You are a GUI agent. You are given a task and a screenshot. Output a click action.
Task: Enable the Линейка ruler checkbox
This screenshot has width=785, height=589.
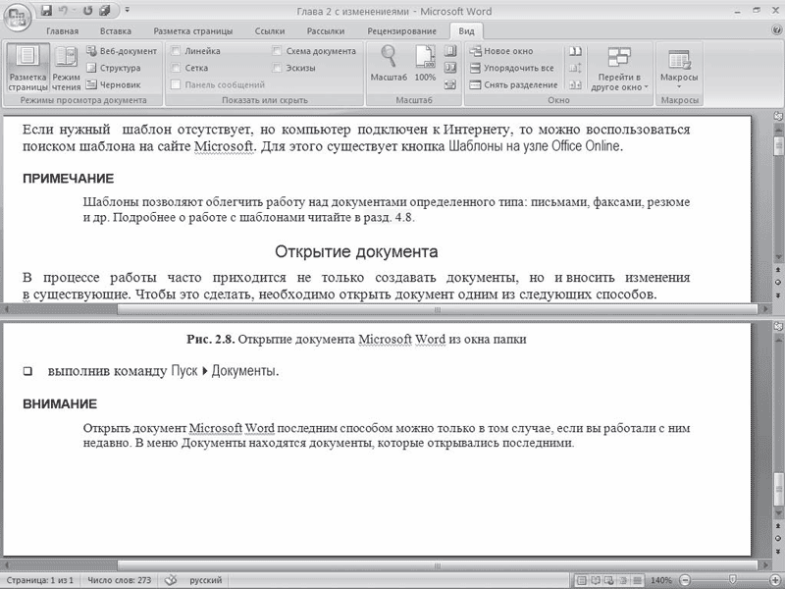click(176, 51)
